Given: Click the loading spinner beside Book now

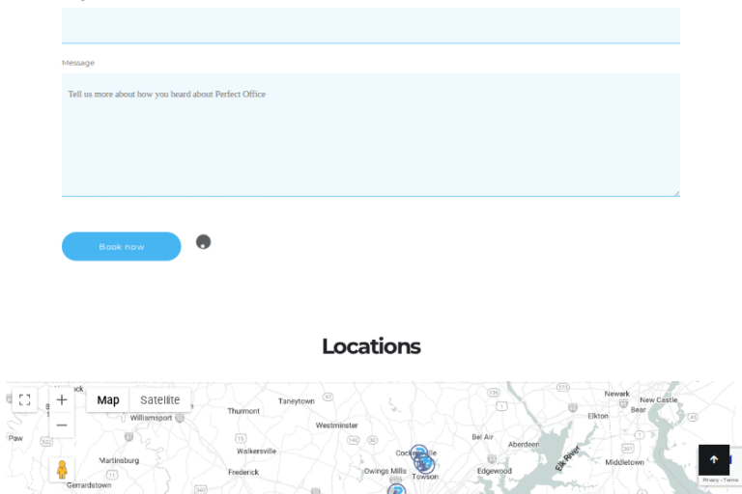Looking at the screenshot, I should click(x=203, y=242).
